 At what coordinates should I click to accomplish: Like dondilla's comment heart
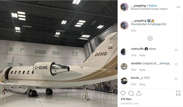click(176, 64)
